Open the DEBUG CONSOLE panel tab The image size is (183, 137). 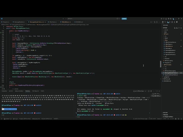pyautogui.click(x=19, y=91)
